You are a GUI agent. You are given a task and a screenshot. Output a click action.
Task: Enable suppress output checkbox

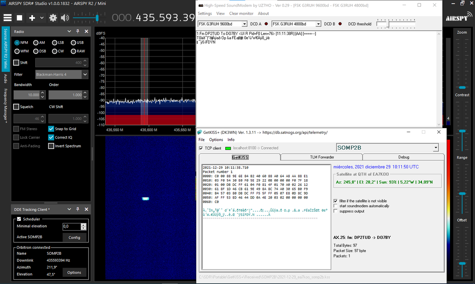336,211
